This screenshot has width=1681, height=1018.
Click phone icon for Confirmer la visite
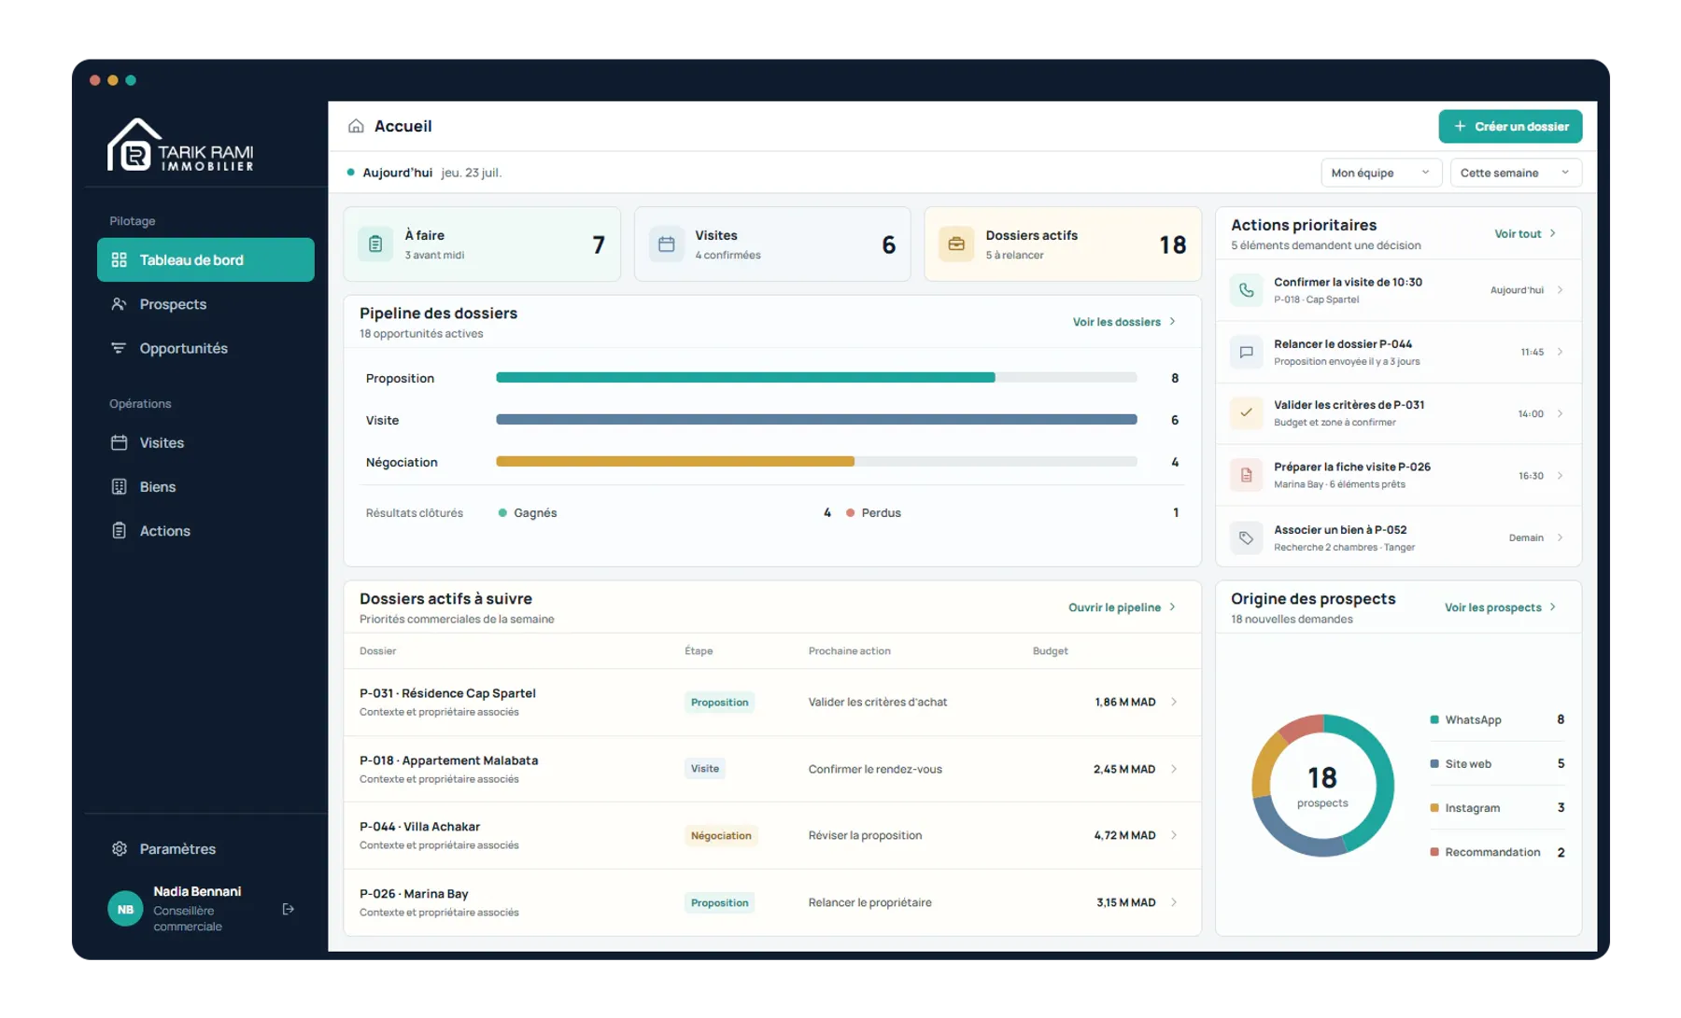pyautogui.click(x=1246, y=290)
